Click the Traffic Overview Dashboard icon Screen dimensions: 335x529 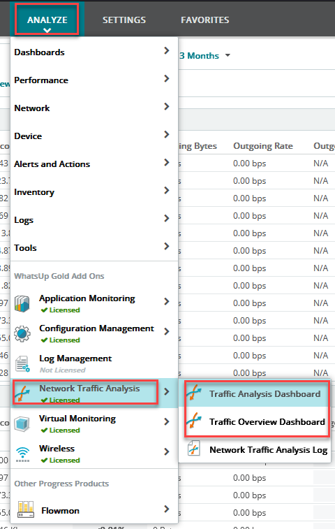pos(194,421)
